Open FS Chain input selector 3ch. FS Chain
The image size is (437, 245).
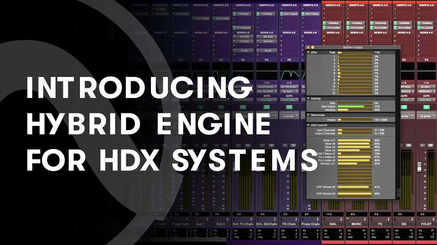click(x=289, y=87)
